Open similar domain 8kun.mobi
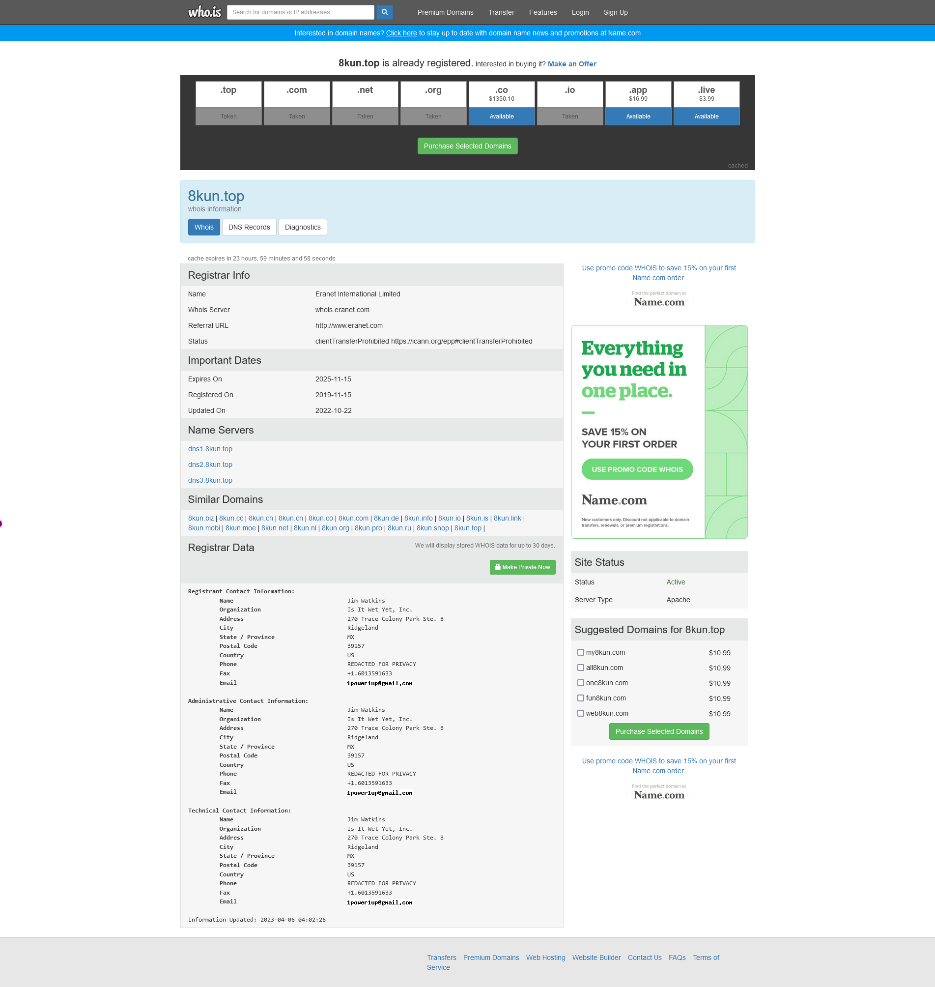Image resolution: width=935 pixels, height=987 pixels. coord(204,528)
